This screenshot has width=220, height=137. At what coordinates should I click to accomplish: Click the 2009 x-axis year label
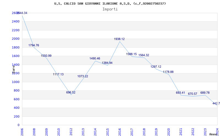tap(46, 132)
